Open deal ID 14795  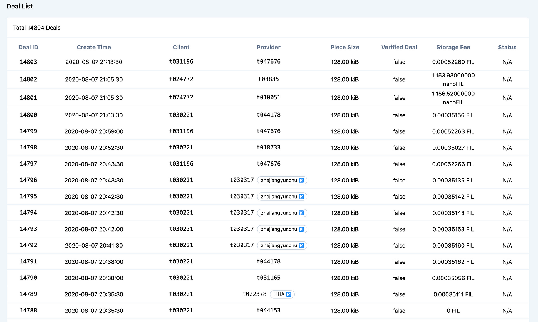pyautogui.click(x=28, y=196)
